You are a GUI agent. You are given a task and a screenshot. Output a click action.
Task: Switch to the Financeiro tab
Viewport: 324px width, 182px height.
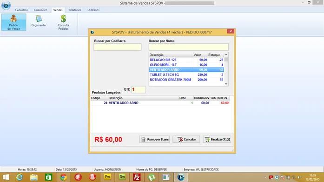tap(40, 10)
